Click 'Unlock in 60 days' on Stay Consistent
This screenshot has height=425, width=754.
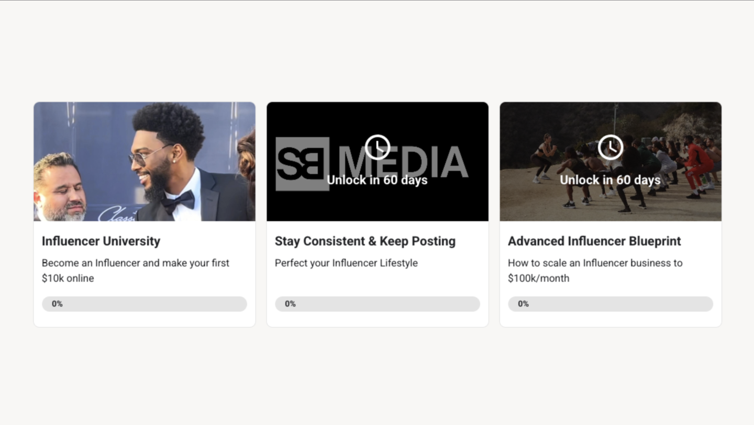(x=377, y=180)
